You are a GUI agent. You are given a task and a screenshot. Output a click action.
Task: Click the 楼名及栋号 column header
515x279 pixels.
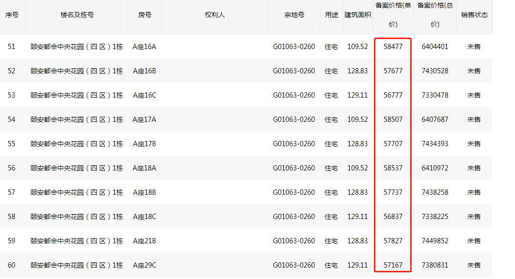click(x=77, y=15)
